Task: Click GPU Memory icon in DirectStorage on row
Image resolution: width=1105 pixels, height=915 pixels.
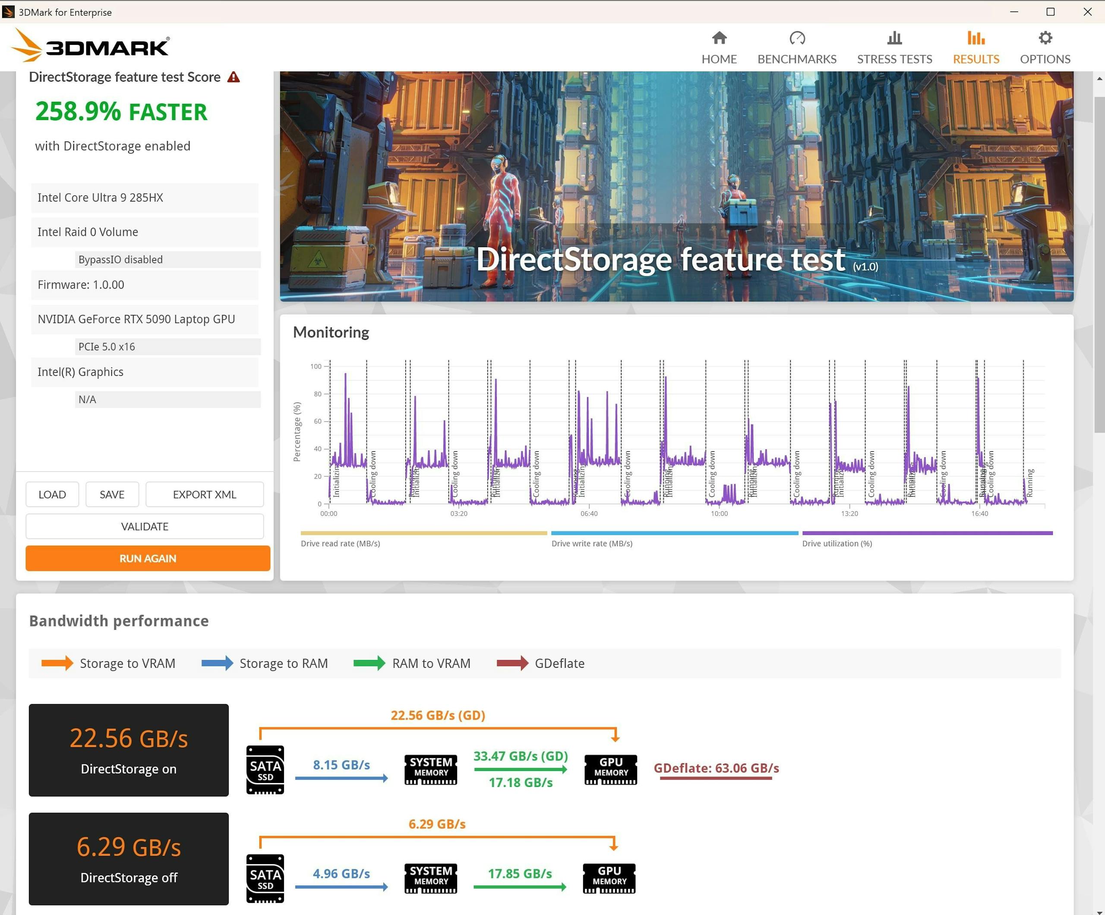Action: coord(610,769)
